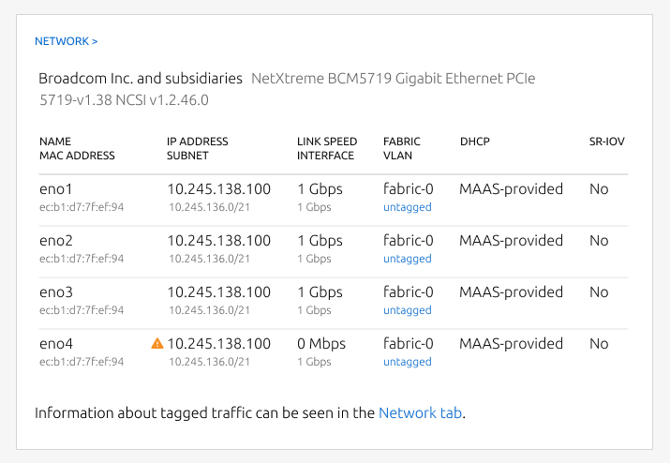The height and width of the screenshot is (463, 670).
Task: Select the eno2 interface name
Action: pos(56,241)
